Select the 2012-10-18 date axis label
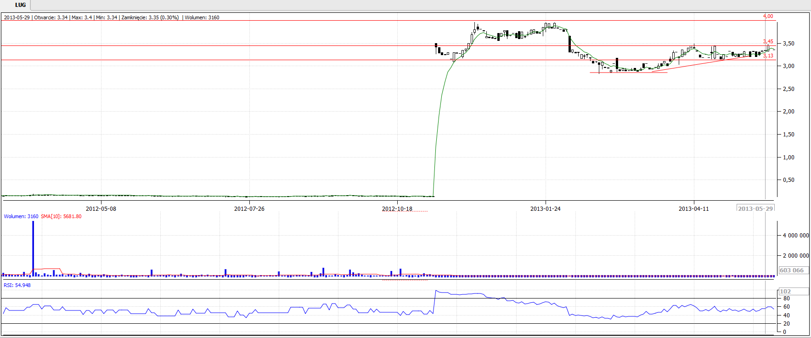 coord(397,209)
